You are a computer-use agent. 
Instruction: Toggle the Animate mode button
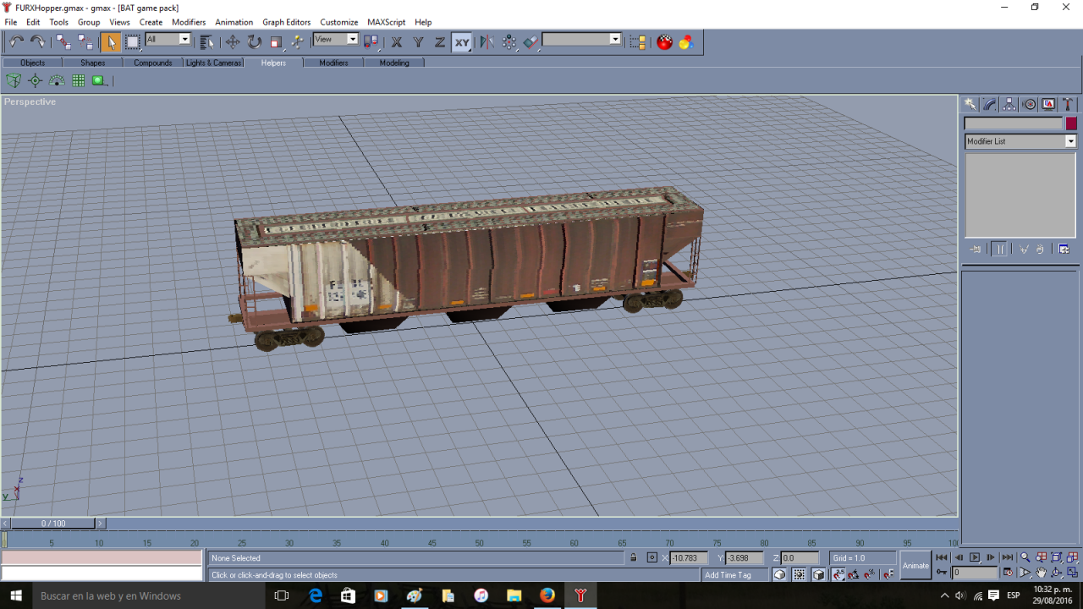coord(915,566)
